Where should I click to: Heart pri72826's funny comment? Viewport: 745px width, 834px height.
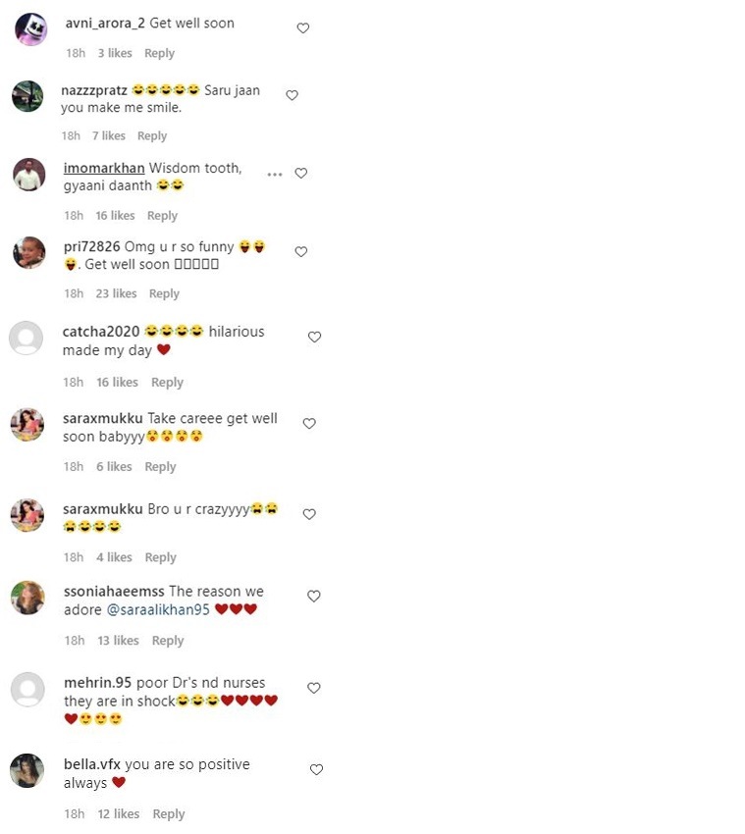tap(300, 251)
